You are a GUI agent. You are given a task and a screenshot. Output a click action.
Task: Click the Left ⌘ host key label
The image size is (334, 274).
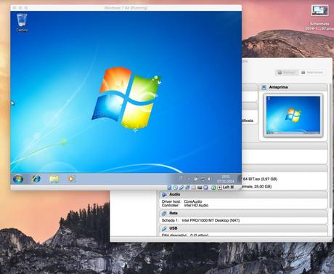228,188
